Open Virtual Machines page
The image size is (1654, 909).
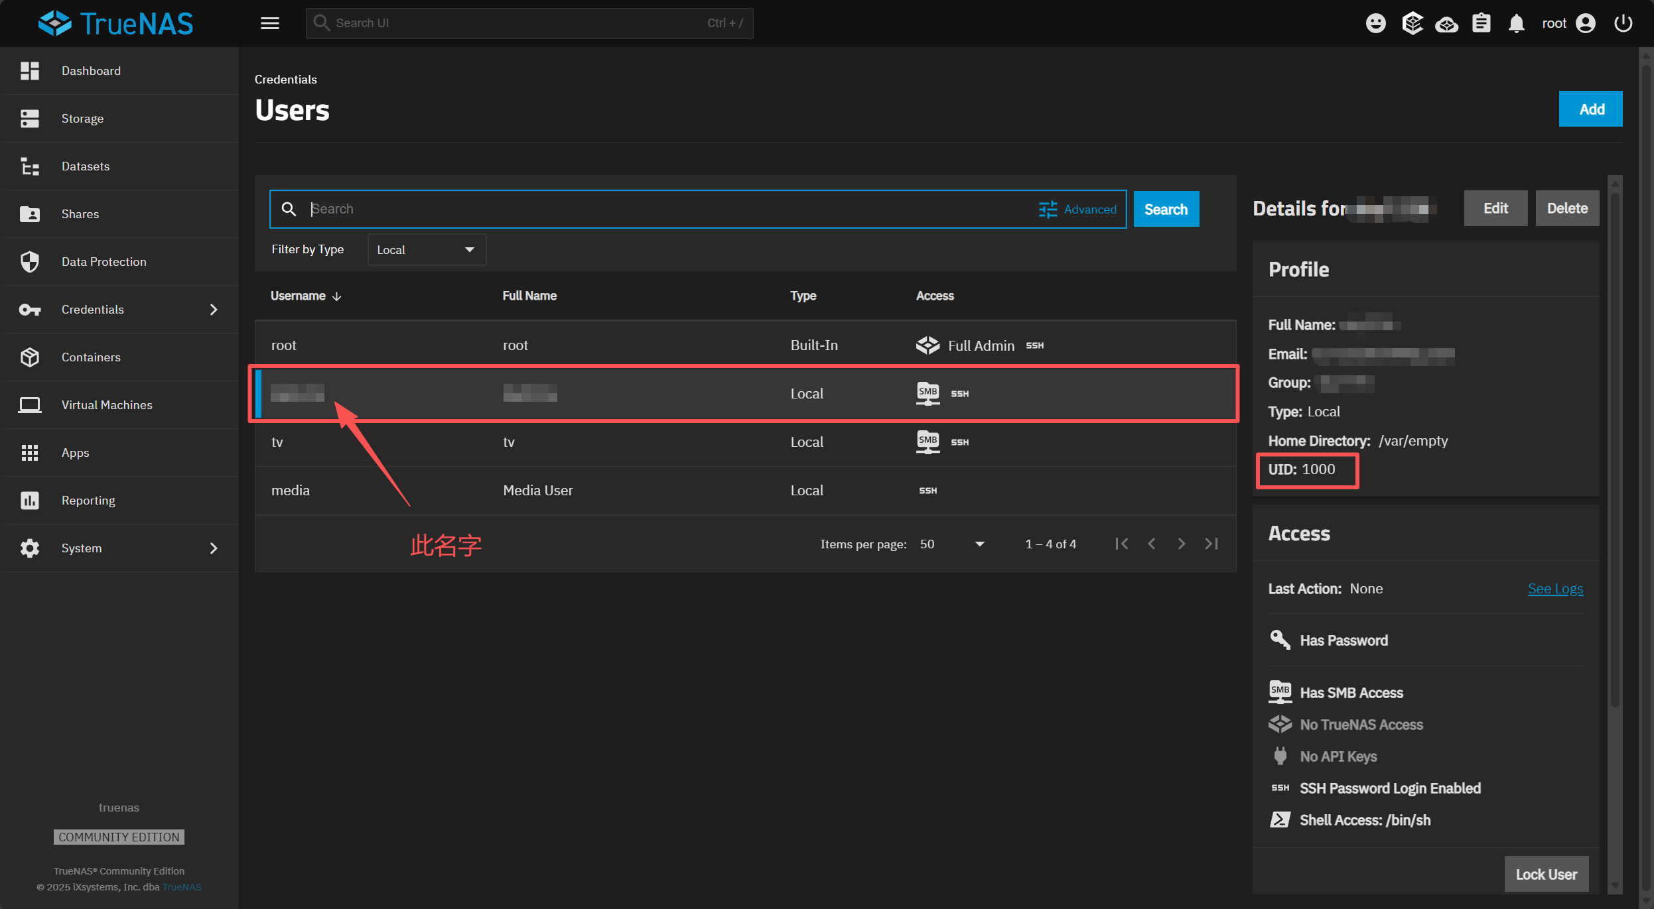point(106,405)
